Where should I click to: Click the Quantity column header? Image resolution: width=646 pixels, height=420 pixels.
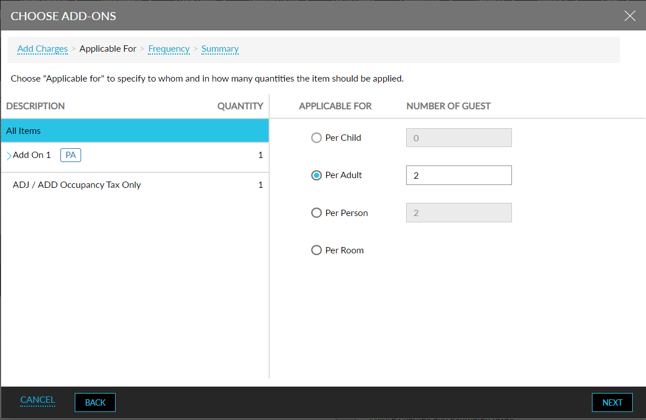click(x=240, y=106)
